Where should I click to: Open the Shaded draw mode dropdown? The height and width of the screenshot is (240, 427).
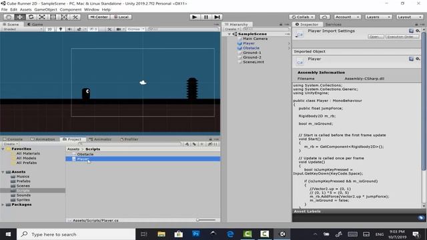[22, 29]
